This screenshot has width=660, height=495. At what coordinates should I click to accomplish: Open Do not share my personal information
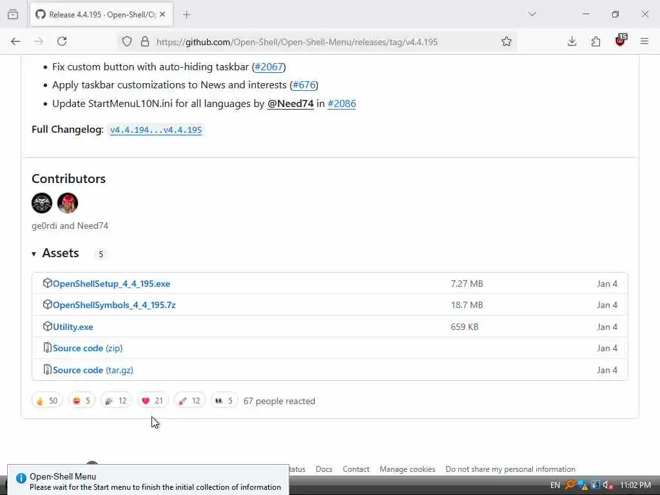pyautogui.click(x=510, y=469)
